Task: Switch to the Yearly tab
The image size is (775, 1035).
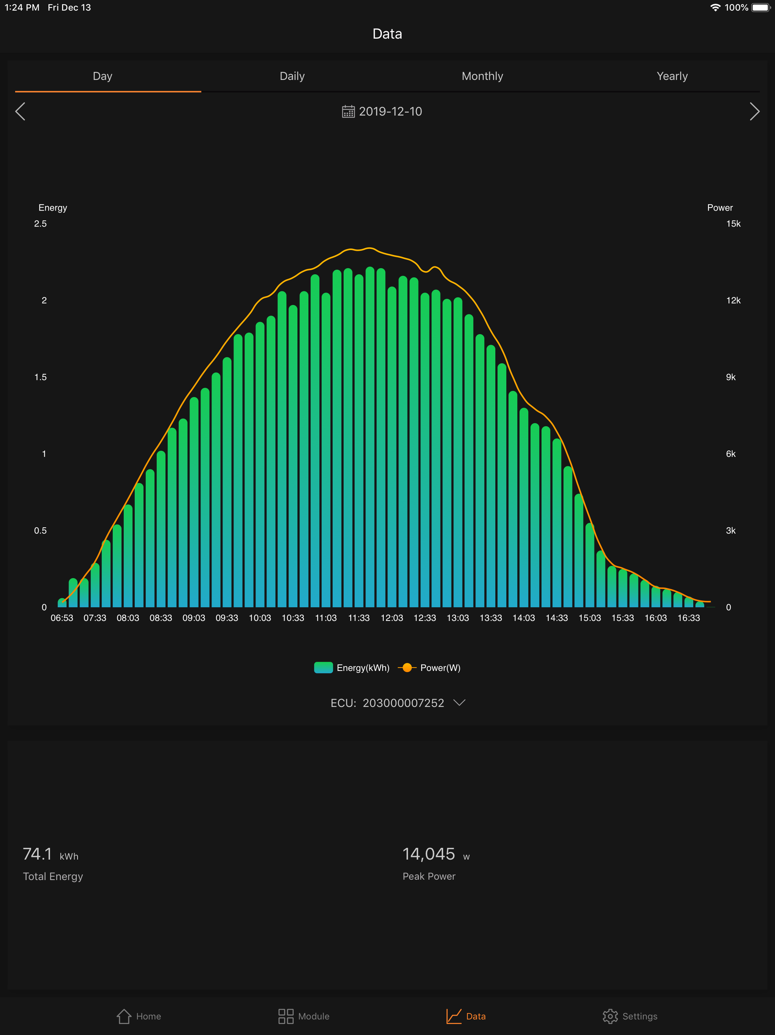Action: point(672,76)
